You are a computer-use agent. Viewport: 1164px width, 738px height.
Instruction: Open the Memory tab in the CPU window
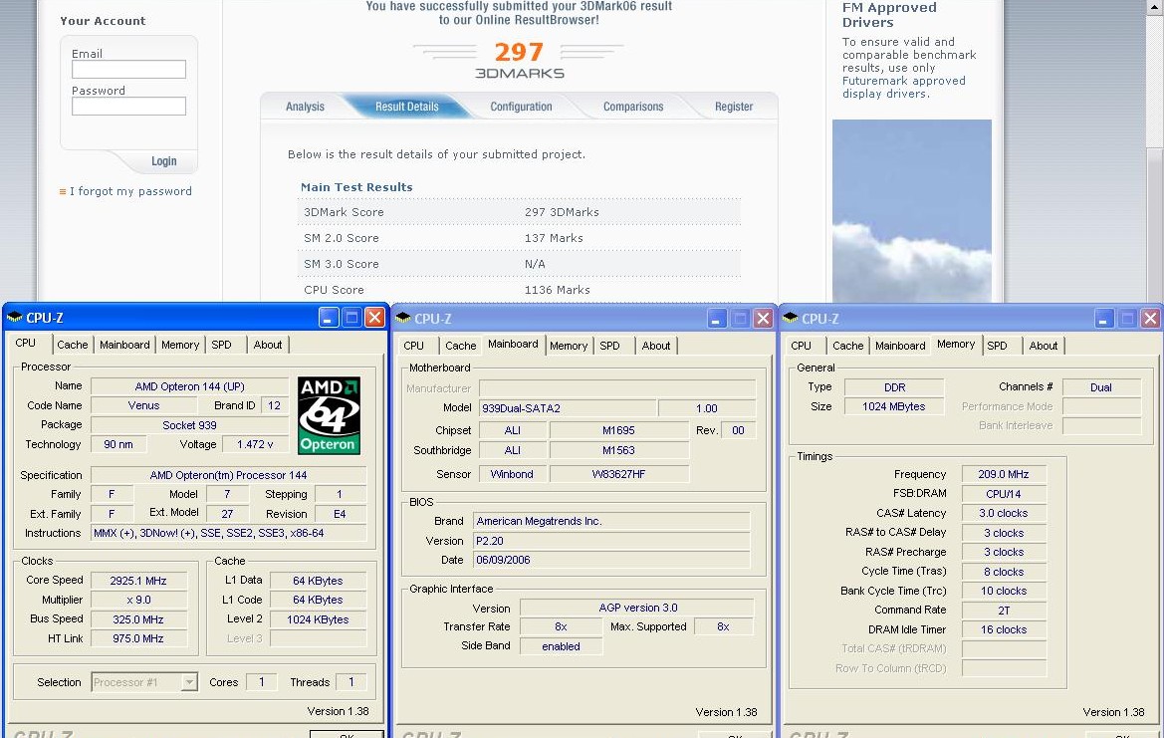point(180,345)
